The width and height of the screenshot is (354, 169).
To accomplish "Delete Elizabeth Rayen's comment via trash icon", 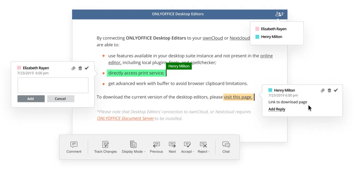I will coord(80,68).
